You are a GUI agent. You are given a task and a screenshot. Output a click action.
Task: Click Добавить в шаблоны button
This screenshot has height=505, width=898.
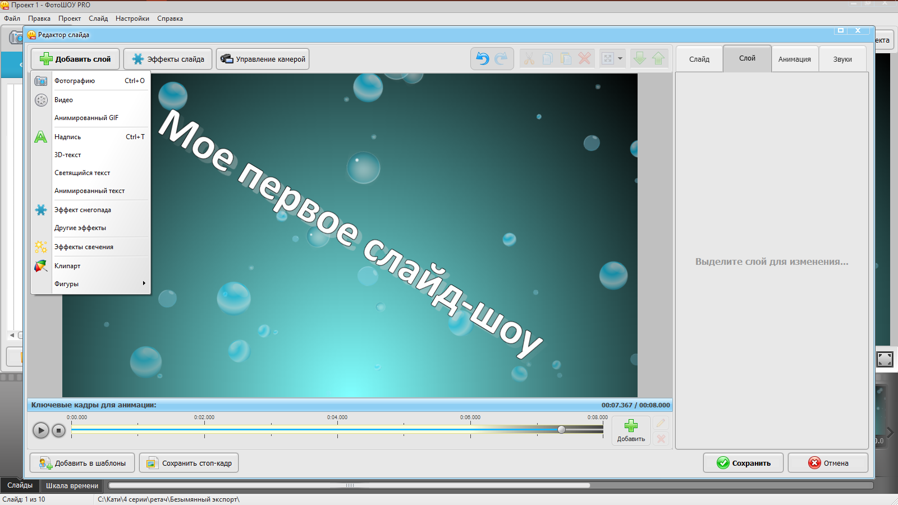coord(82,463)
